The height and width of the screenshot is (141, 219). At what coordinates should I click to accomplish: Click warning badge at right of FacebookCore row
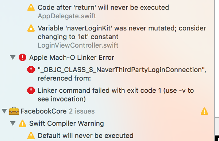pos(204,111)
